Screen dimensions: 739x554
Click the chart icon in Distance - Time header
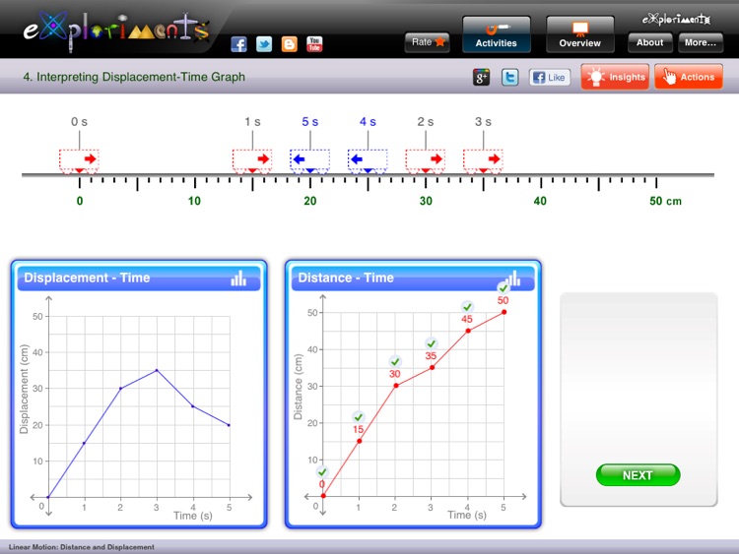click(512, 278)
